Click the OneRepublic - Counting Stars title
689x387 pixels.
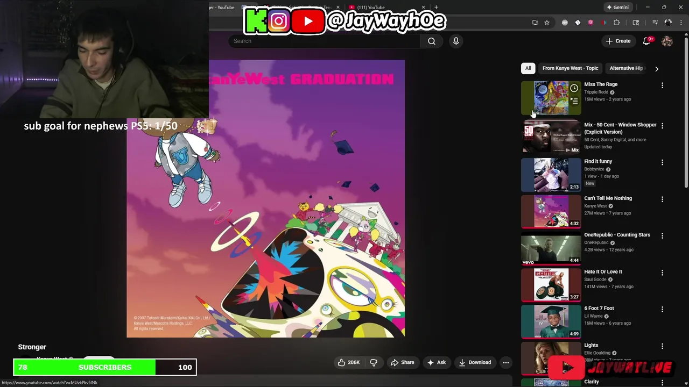pos(617,235)
